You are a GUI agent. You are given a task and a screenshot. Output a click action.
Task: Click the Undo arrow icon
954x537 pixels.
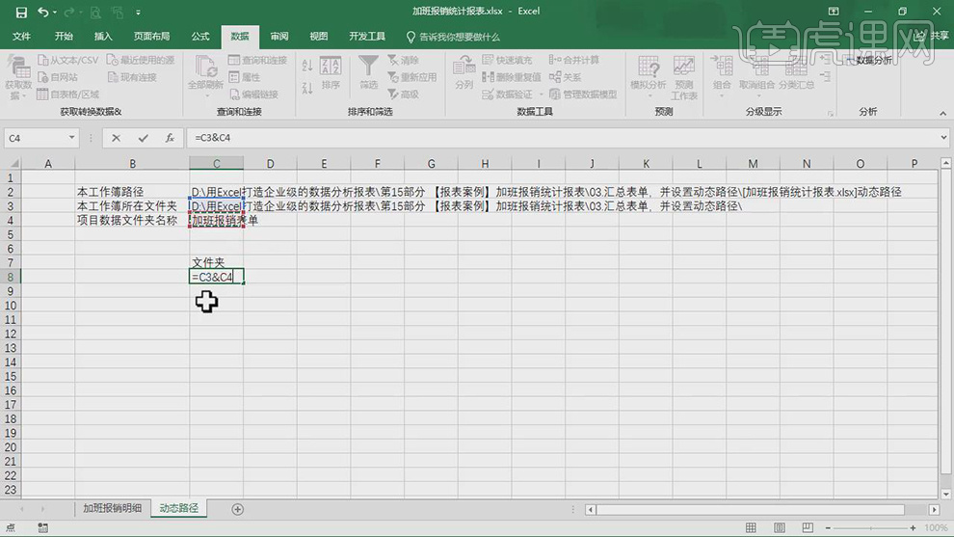click(x=42, y=12)
